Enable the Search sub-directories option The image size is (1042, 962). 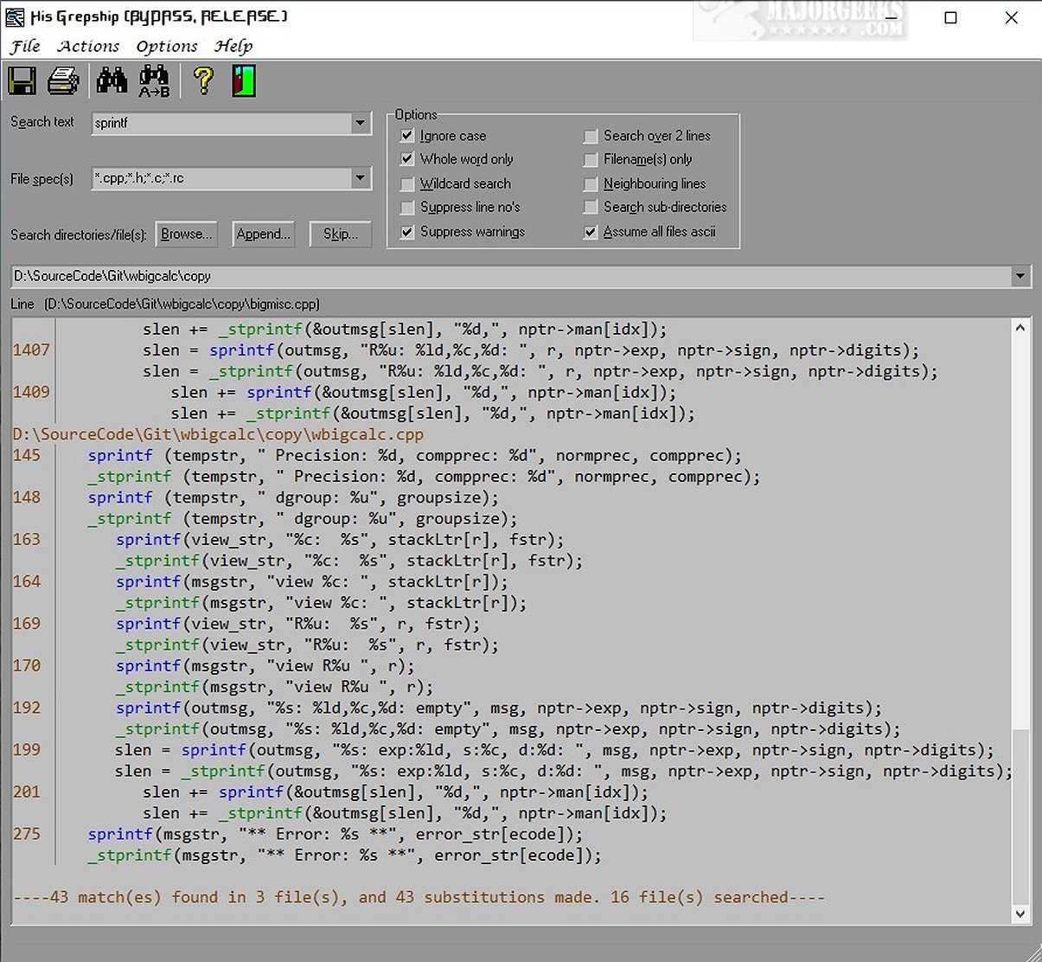(591, 208)
